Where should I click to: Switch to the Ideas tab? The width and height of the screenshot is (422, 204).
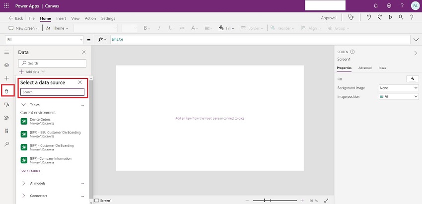382,68
